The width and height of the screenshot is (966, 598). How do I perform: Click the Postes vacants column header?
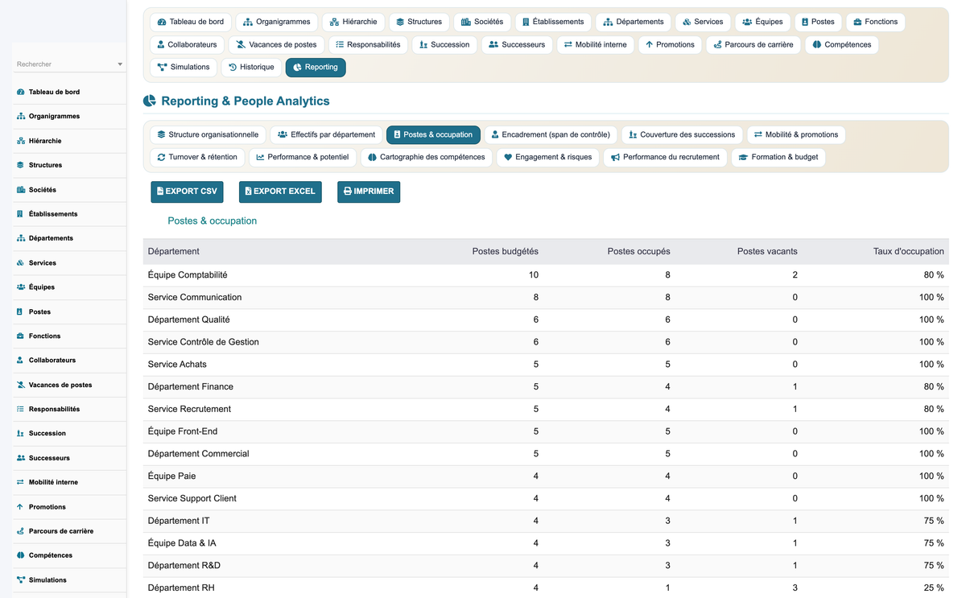coord(767,252)
